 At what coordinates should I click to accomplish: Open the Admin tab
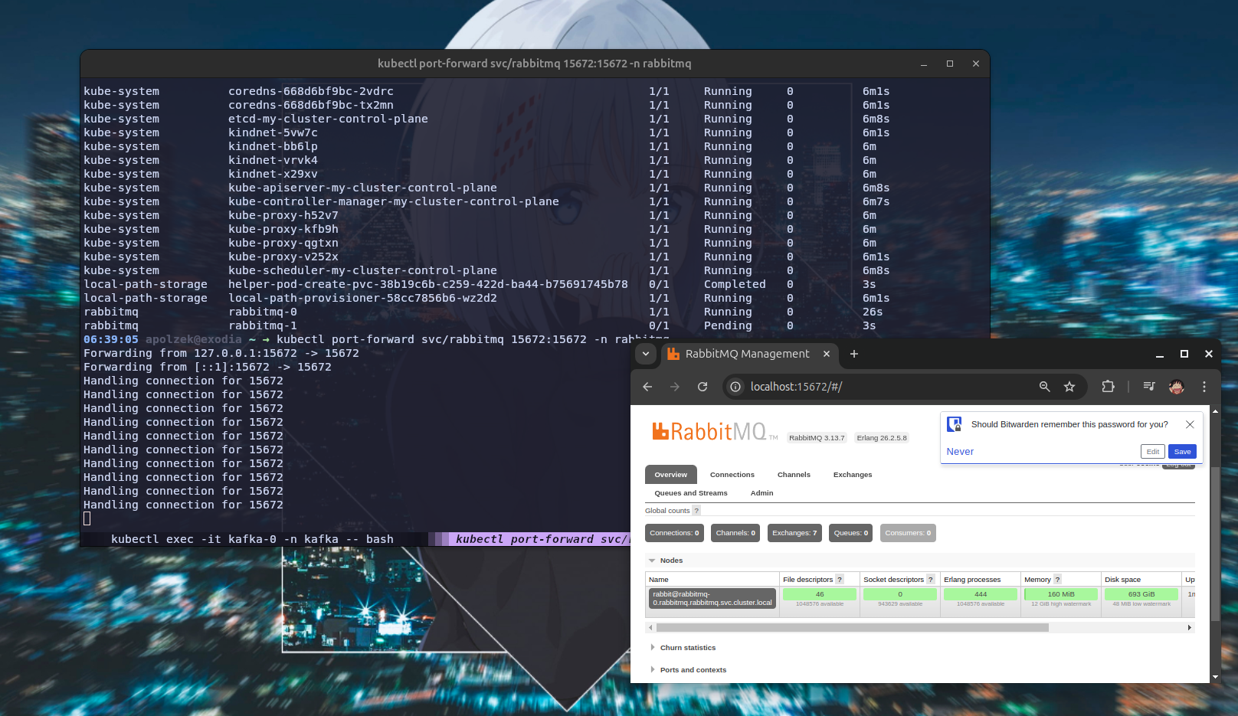762,493
